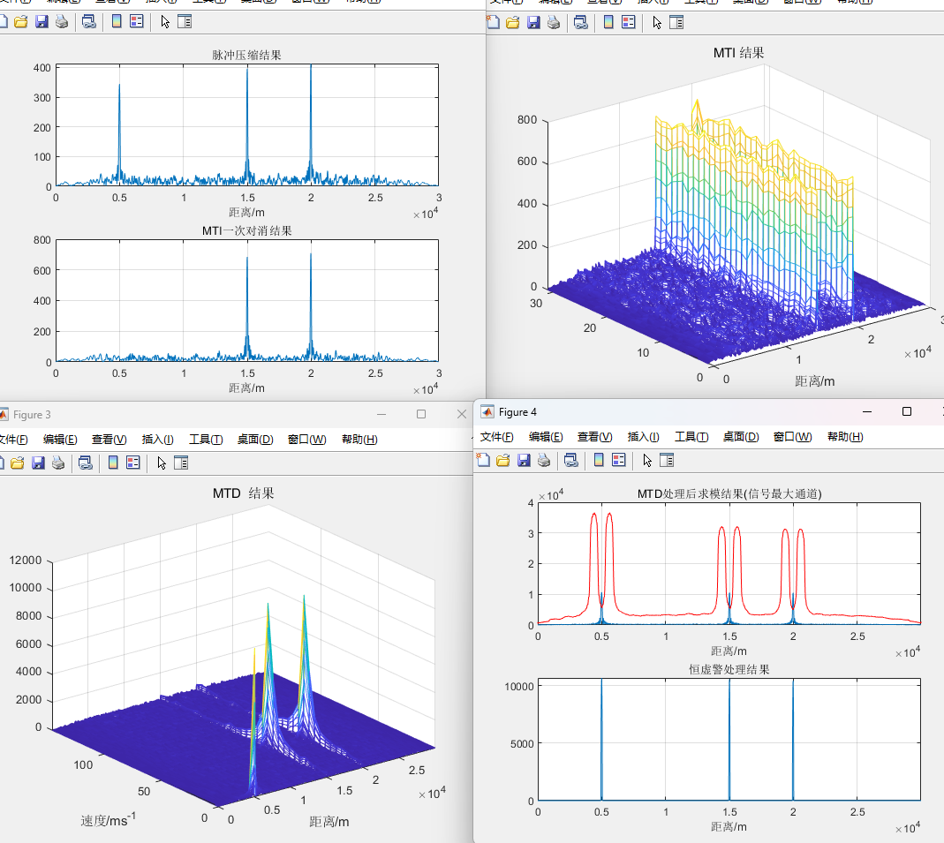
Task: Click New Figure icon in Figure 4 toolbar
Action: [482, 460]
